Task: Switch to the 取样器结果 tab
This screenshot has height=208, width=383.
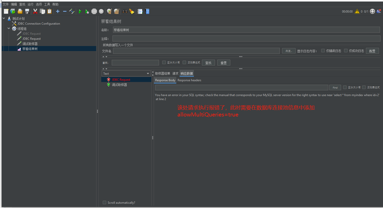Action: (x=162, y=73)
